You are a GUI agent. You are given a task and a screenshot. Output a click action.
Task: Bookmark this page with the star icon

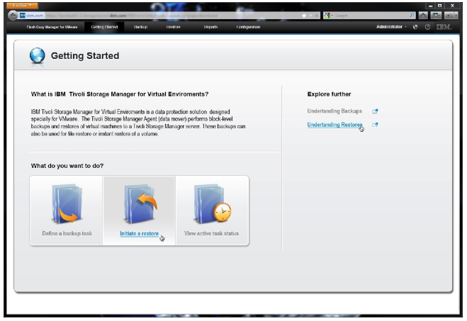coord(304,16)
